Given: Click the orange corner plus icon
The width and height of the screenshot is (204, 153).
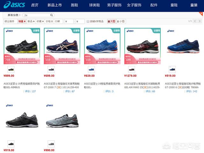Looking at the screenshot, I should coord(201,14).
